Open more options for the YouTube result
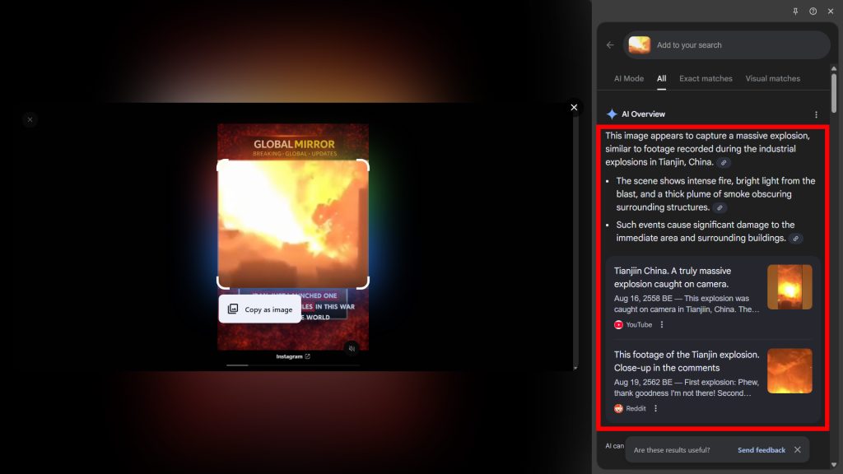The image size is (843, 474). click(662, 324)
